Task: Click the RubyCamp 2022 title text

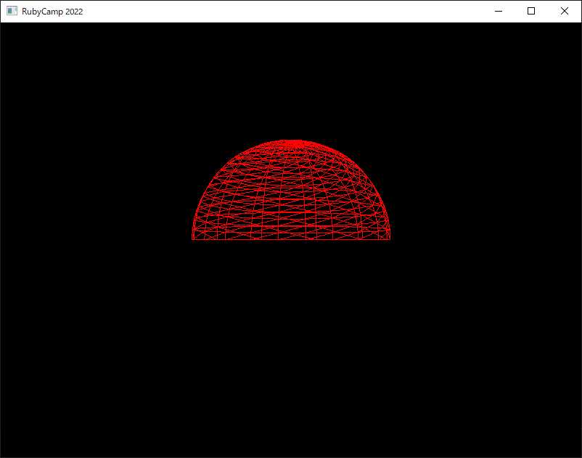Action: (x=52, y=12)
